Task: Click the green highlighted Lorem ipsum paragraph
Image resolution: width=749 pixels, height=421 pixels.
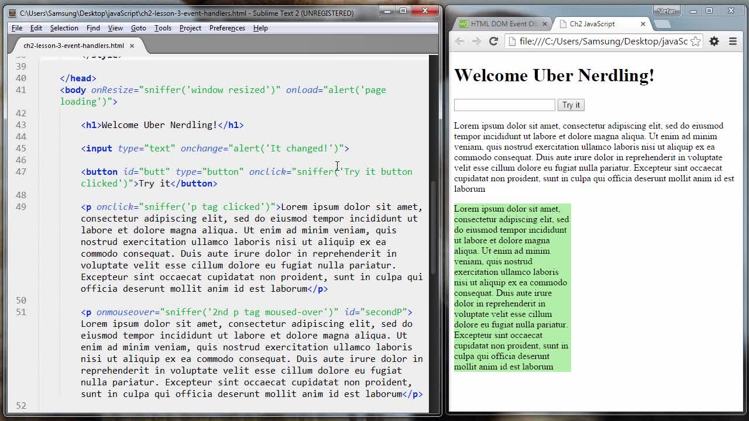Action: coord(512,288)
